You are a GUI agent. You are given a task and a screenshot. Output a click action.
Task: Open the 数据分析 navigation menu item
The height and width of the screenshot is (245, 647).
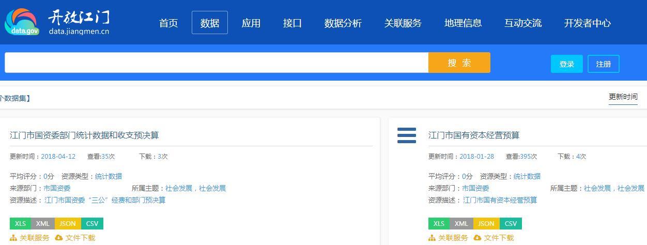[343, 23]
